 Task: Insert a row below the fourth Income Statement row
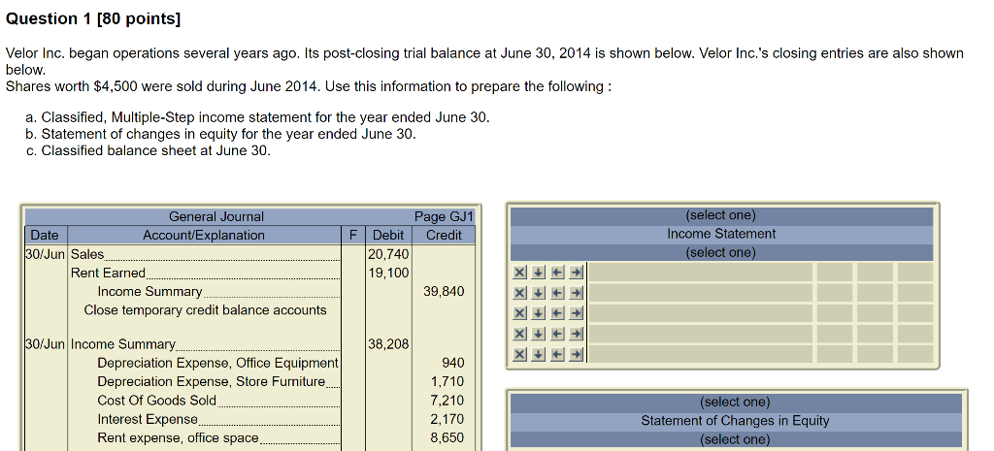click(x=538, y=334)
